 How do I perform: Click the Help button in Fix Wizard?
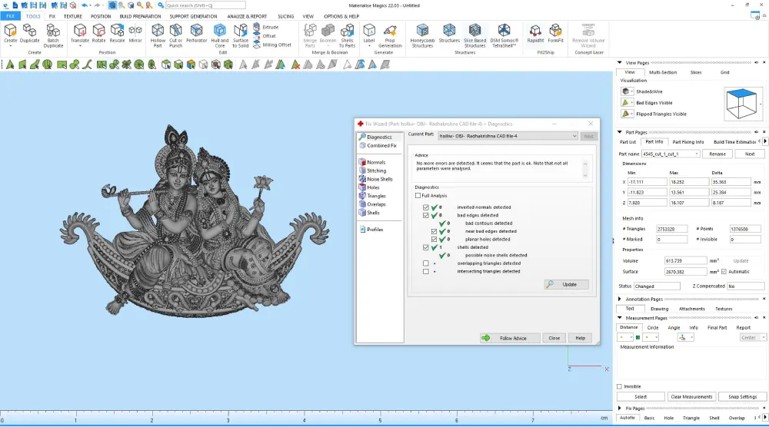(580, 338)
